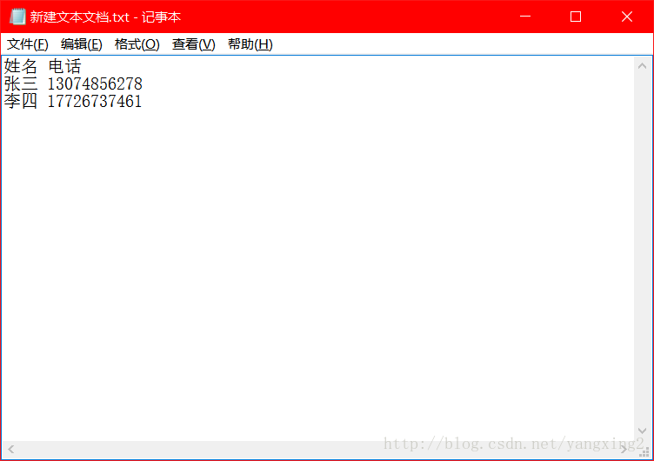This screenshot has width=654, height=461.
Task: Open the 编辑(E) menu
Action: 82,44
